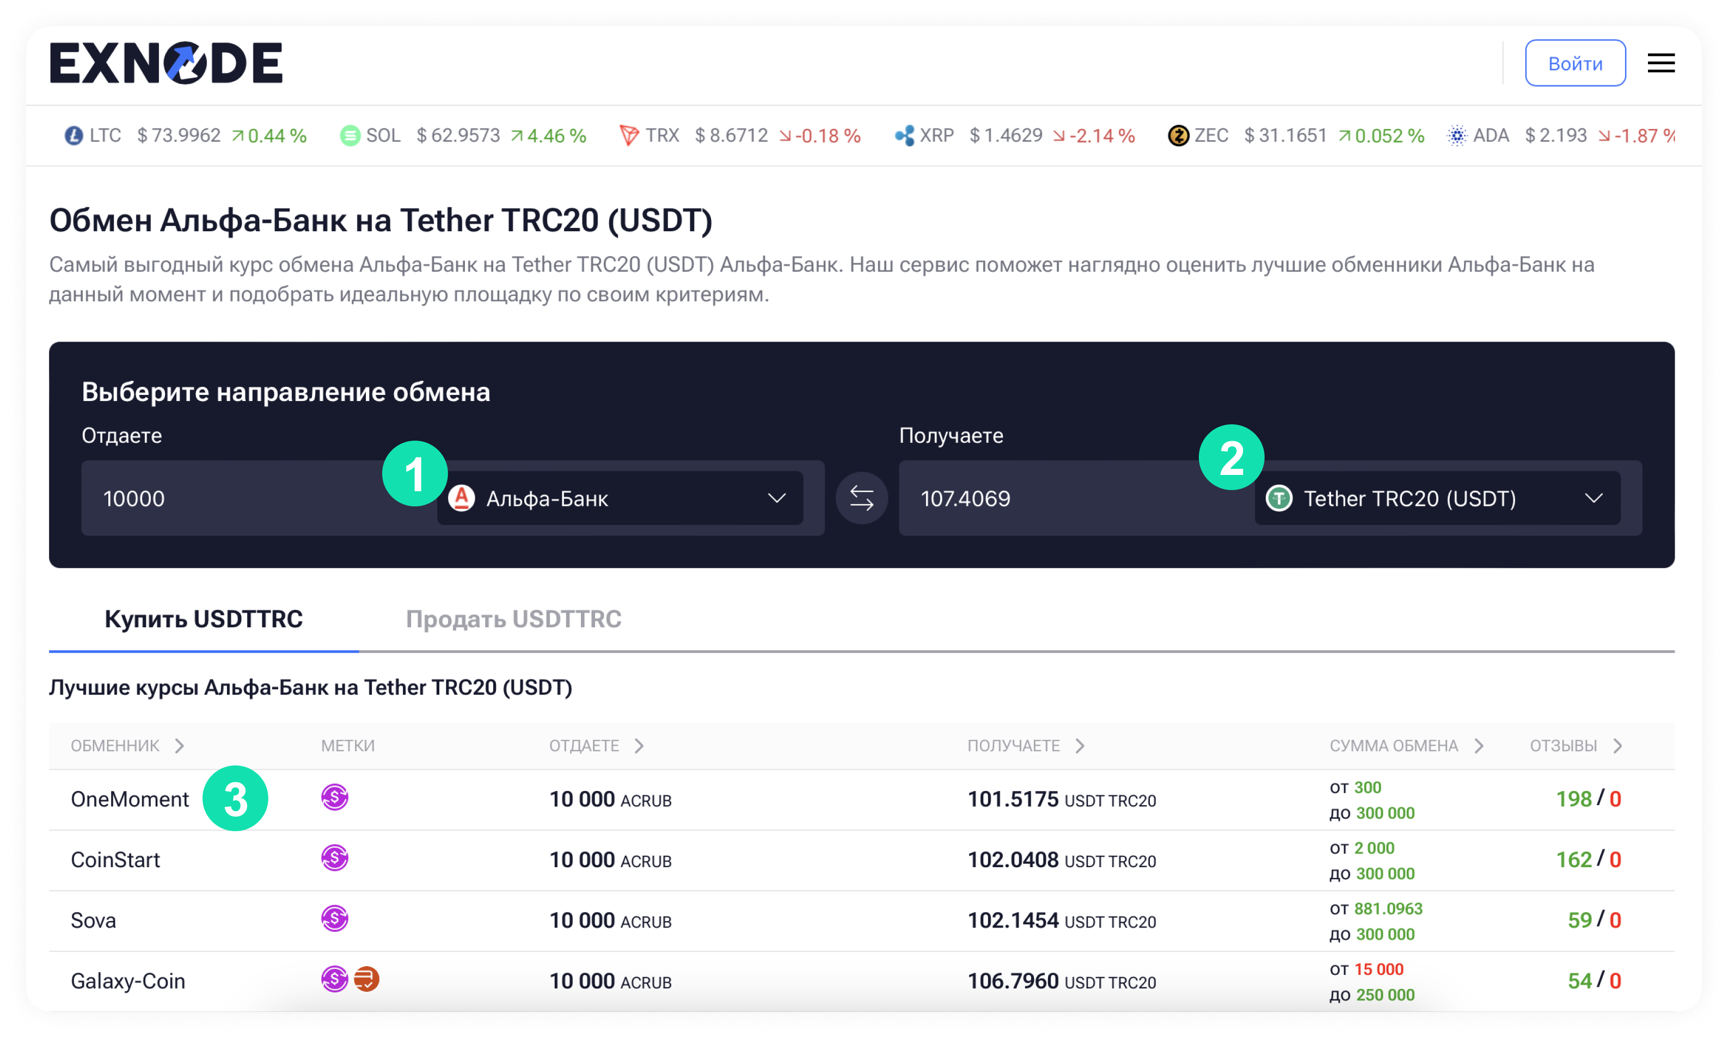Sort by the ОБМЕННИК column header
The height and width of the screenshot is (1038, 1728).
tap(128, 746)
